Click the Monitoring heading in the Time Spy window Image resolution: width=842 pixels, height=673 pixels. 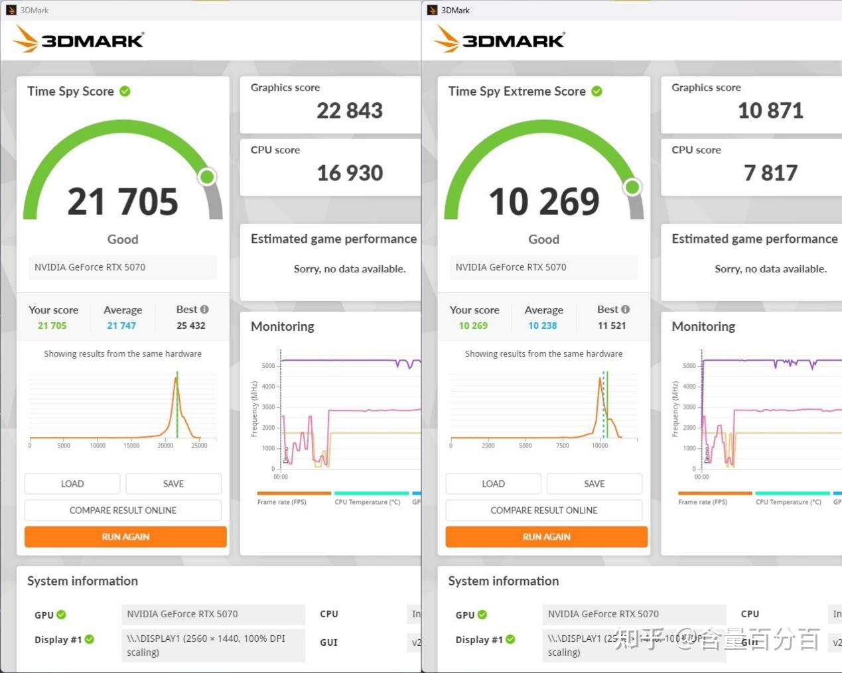point(283,326)
